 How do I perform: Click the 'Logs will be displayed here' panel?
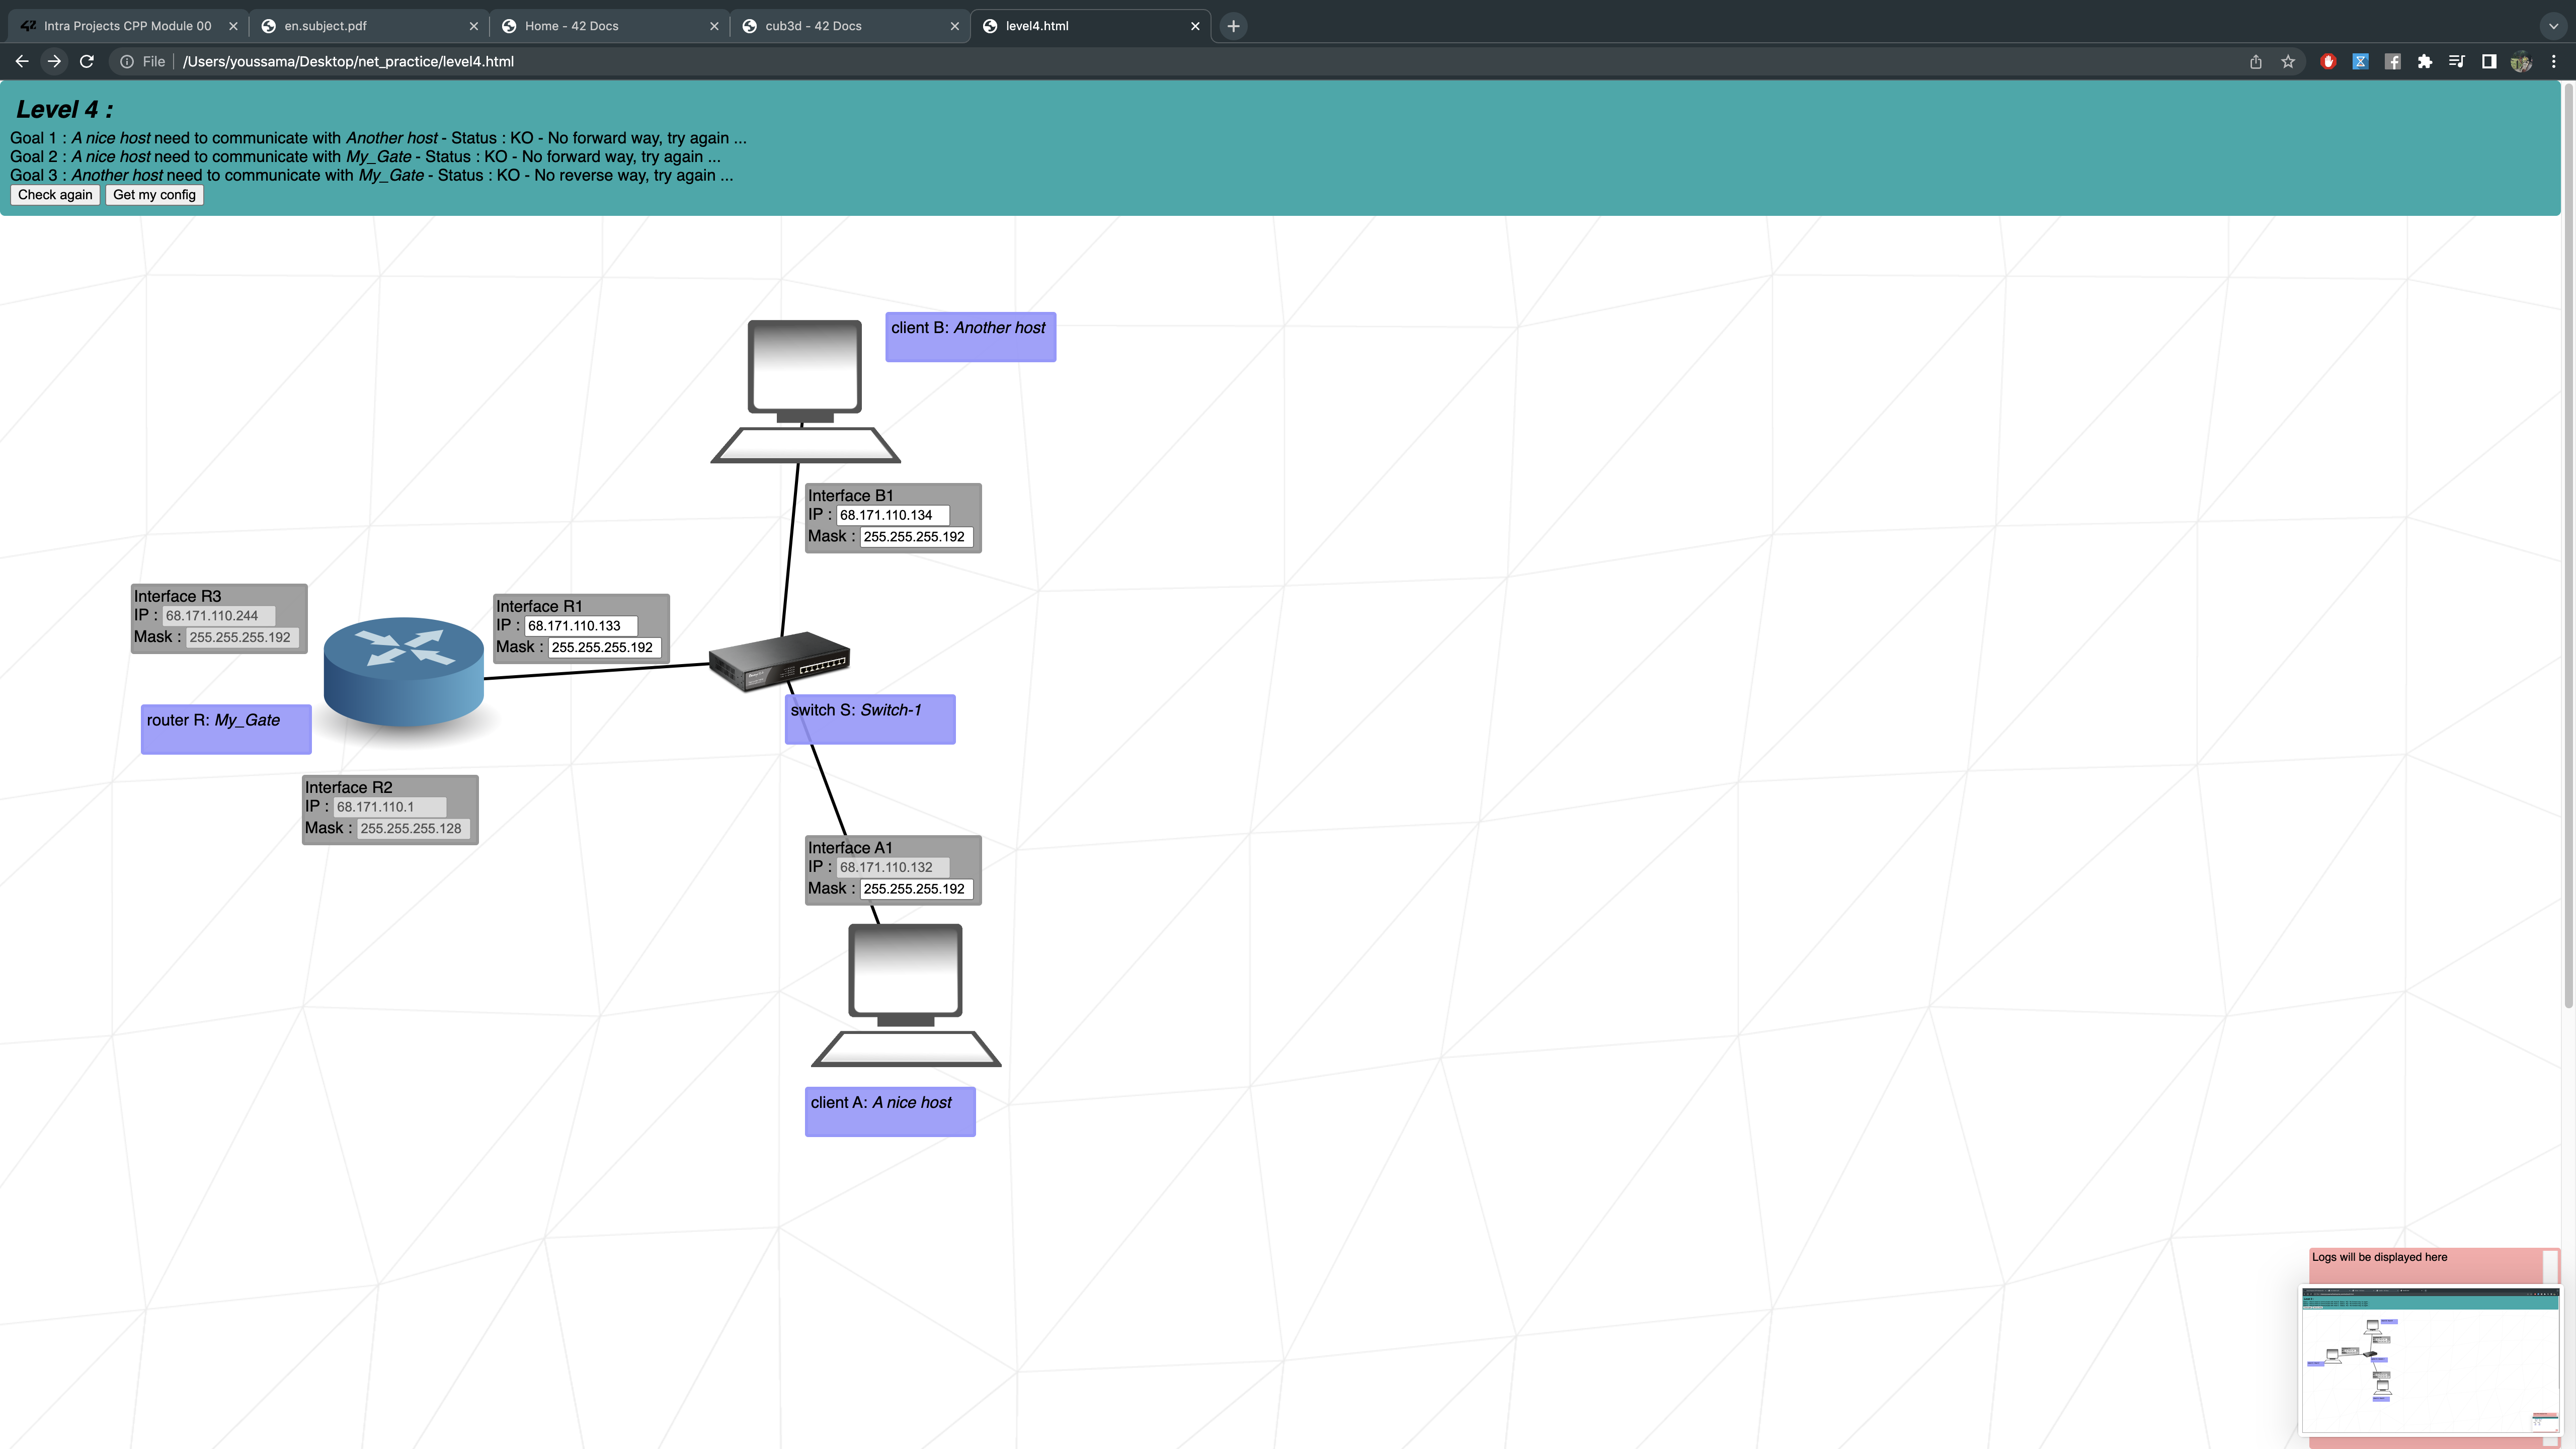(x=2434, y=1266)
